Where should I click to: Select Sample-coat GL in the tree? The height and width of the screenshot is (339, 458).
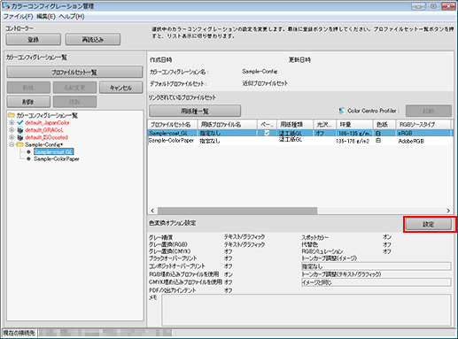tap(53, 151)
